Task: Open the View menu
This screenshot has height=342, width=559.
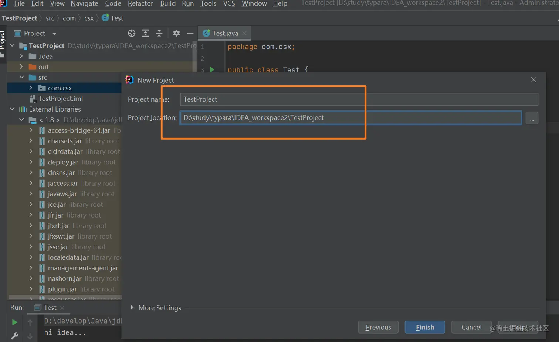Action: (x=57, y=4)
